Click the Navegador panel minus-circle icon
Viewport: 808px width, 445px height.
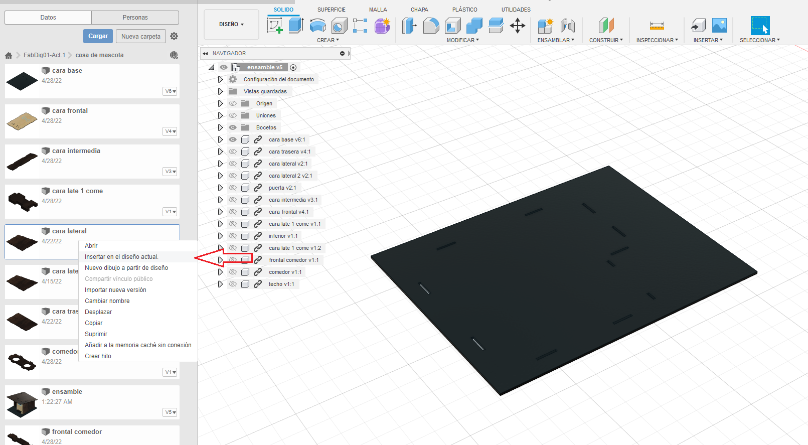[342, 53]
